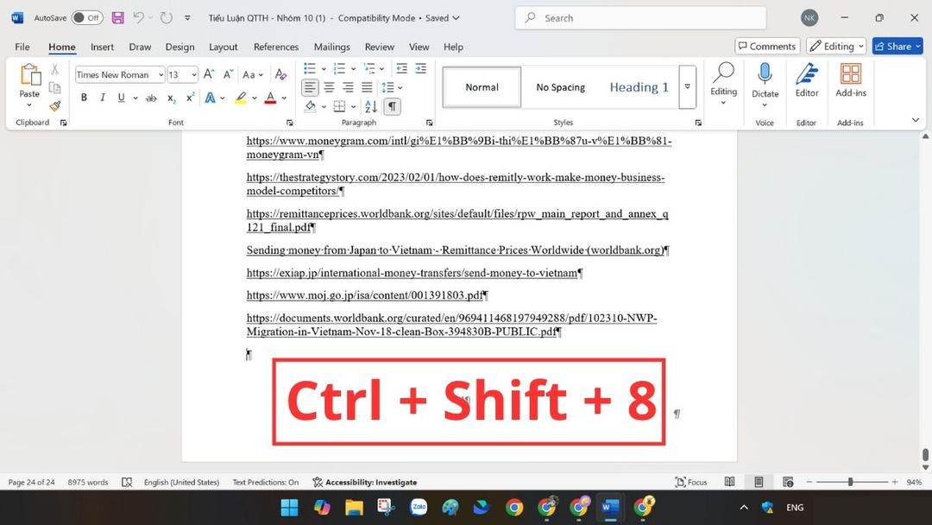Screen dimensions: 932x525
Task: Apply subscript formatting
Action: 170,98
